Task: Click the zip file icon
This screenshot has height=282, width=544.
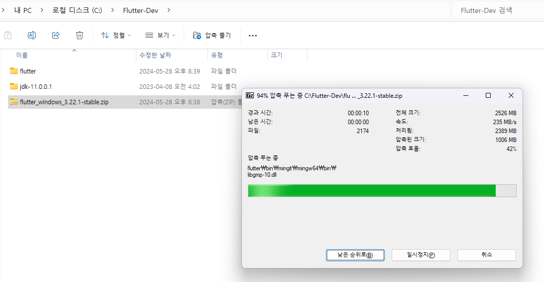Action: (14, 102)
